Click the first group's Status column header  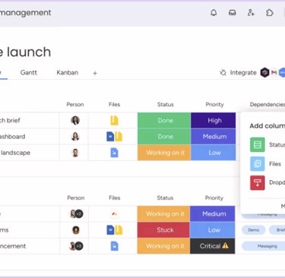click(x=166, y=104)
